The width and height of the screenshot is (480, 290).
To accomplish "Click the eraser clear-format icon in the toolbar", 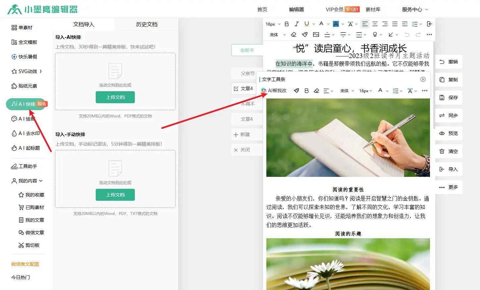I will pos(294,35).
